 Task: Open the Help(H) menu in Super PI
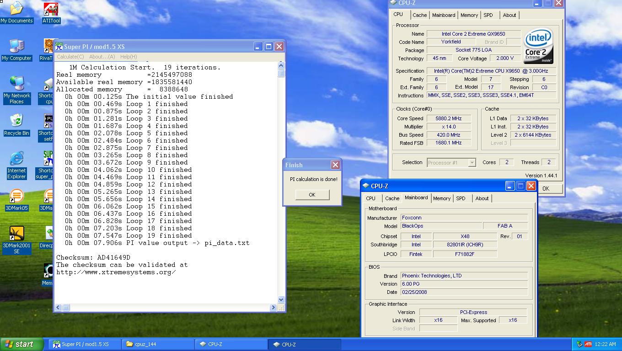(129, 57)
